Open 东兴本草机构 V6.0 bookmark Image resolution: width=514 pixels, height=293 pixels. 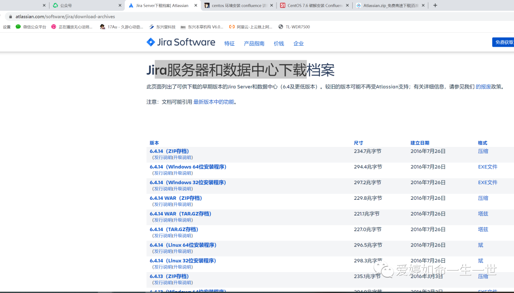[x=202, y=27]
